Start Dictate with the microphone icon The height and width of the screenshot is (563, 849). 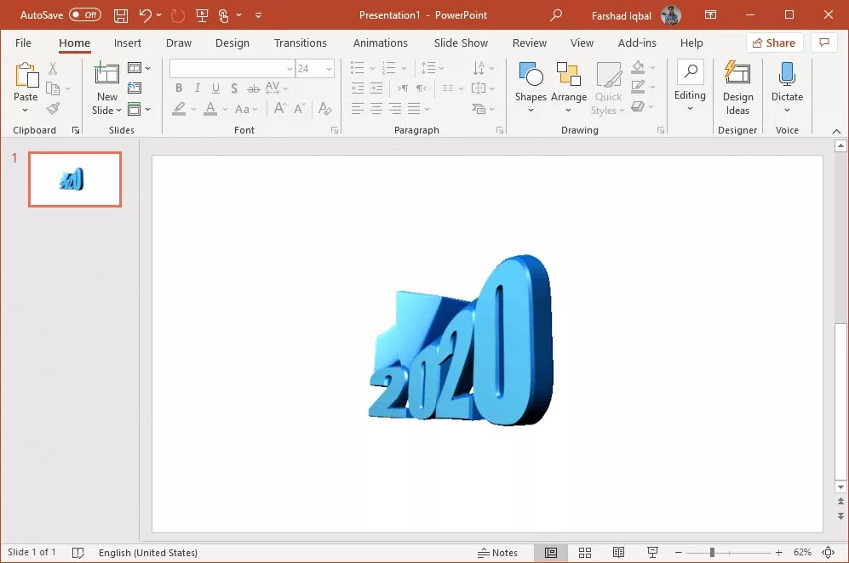tap(786, 73)
